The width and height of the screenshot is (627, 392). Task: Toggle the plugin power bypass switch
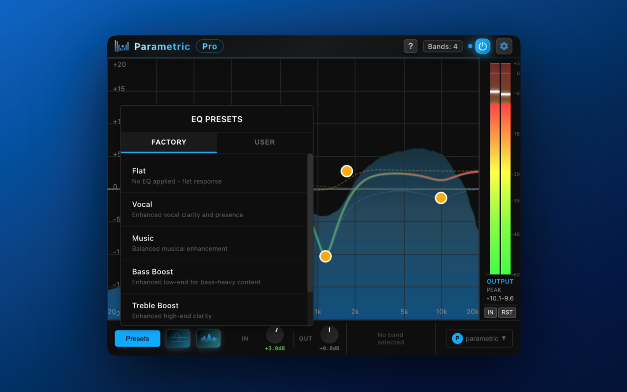click(x=482, y=46)
